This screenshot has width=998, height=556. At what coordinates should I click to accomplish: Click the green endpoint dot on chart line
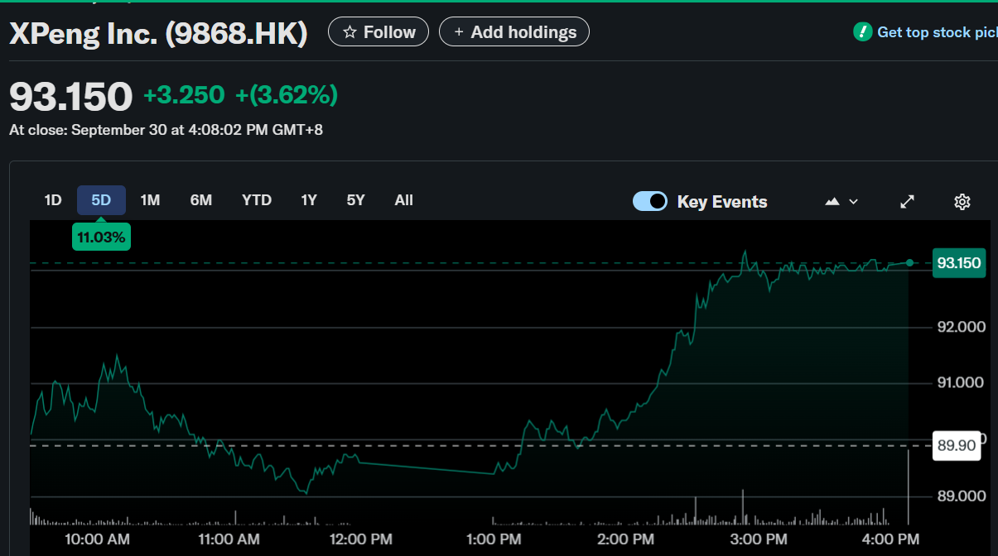pos(909,262)
